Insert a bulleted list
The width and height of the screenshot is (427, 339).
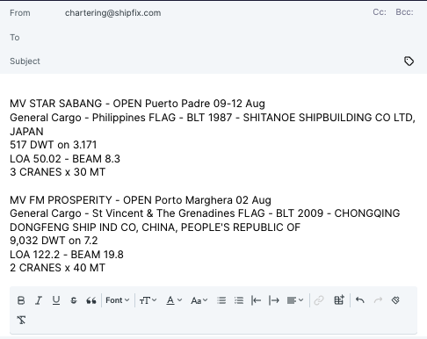click(x=239, y=300)
